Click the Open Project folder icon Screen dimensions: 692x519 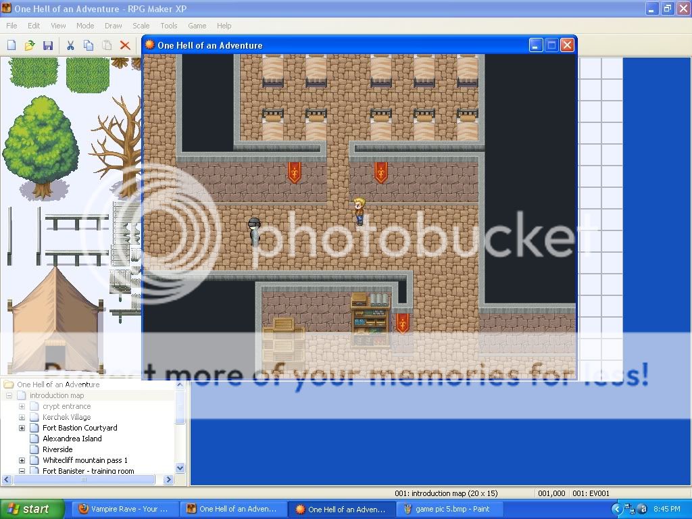(30, 45)
